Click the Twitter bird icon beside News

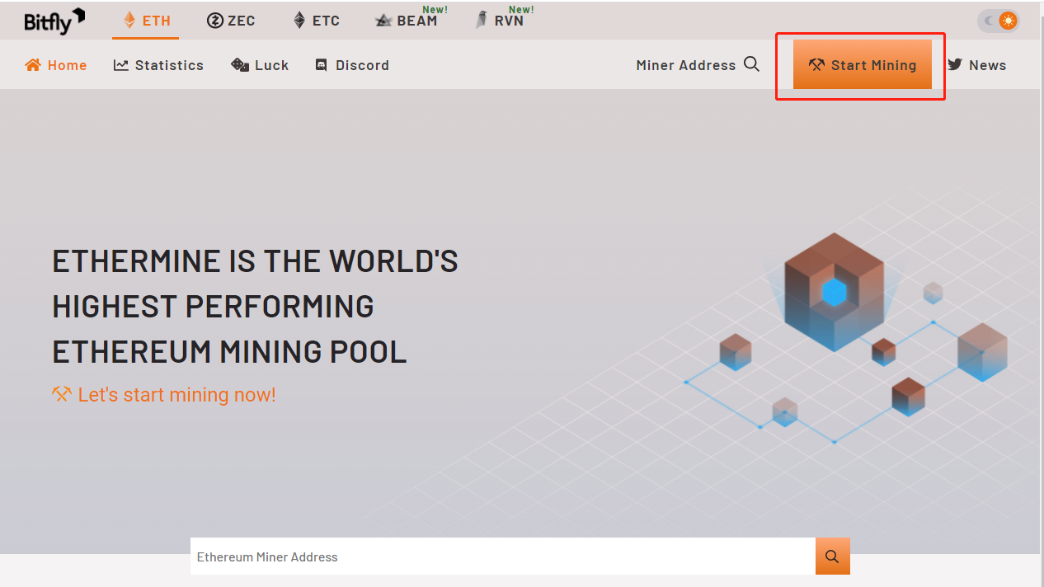[955, 64]
